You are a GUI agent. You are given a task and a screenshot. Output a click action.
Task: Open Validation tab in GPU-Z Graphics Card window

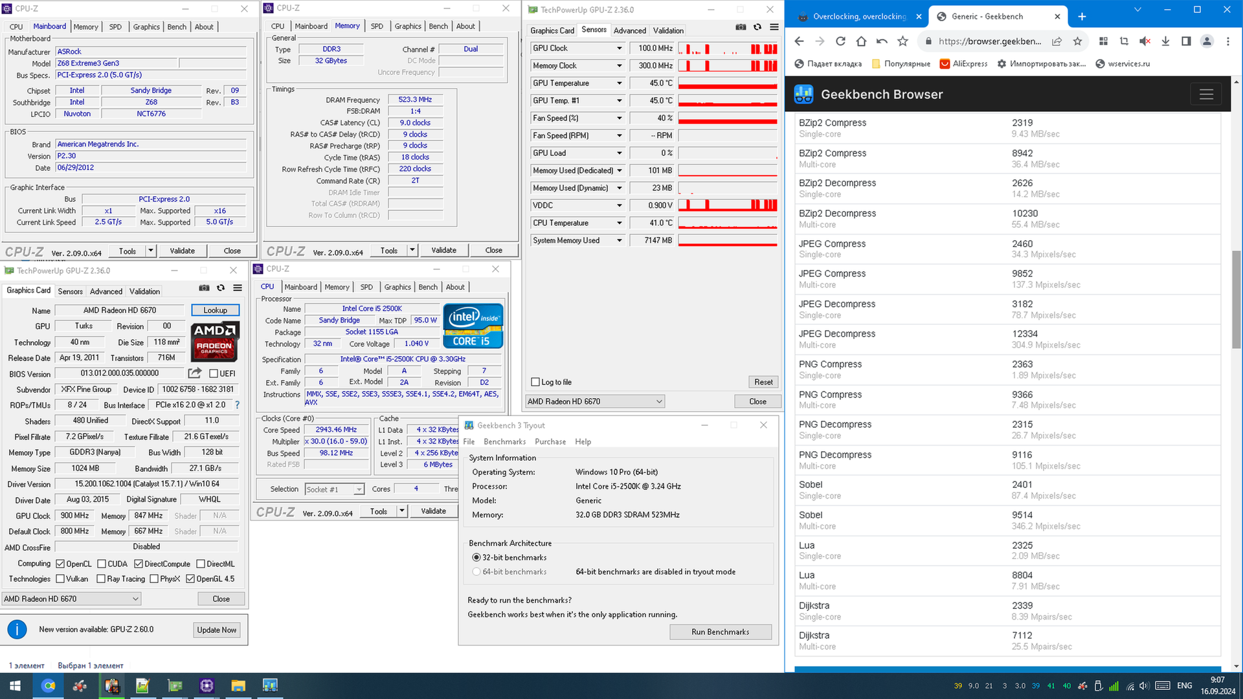(144, 291)
